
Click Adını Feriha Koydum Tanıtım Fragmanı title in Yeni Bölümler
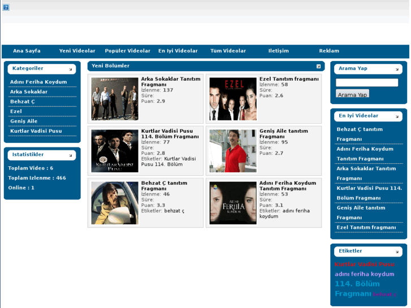pos(288,186)
